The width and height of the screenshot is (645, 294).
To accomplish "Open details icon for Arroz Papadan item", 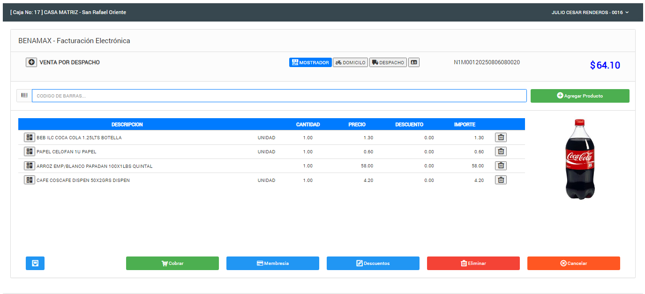I will [30, 166].
